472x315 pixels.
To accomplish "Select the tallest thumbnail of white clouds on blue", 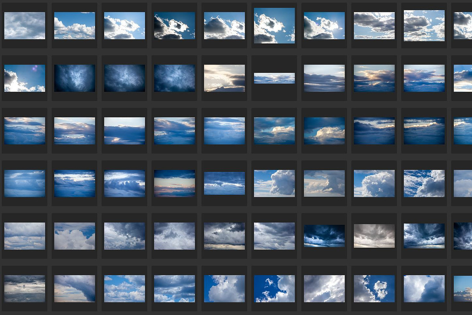I will coord(274,26).
